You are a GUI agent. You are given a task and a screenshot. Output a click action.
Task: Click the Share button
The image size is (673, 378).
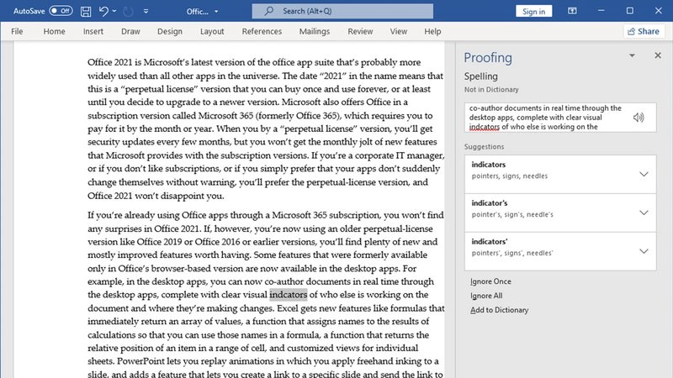[643, 31]
